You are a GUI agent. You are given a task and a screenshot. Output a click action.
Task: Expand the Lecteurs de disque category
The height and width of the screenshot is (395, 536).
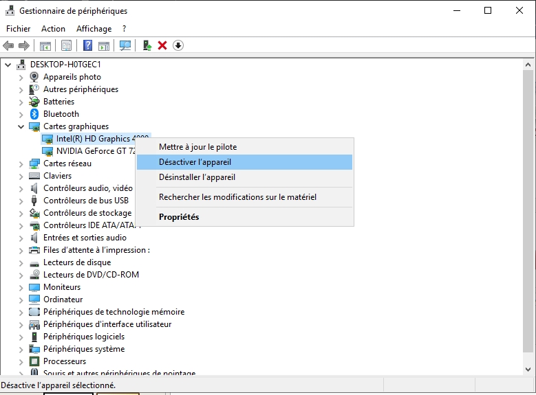21,263
